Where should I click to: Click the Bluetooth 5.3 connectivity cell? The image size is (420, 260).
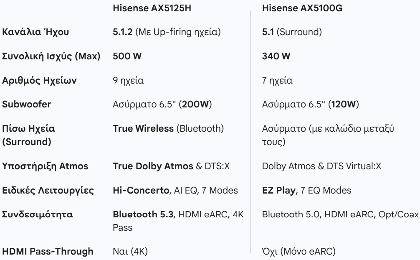pos(178,221)
